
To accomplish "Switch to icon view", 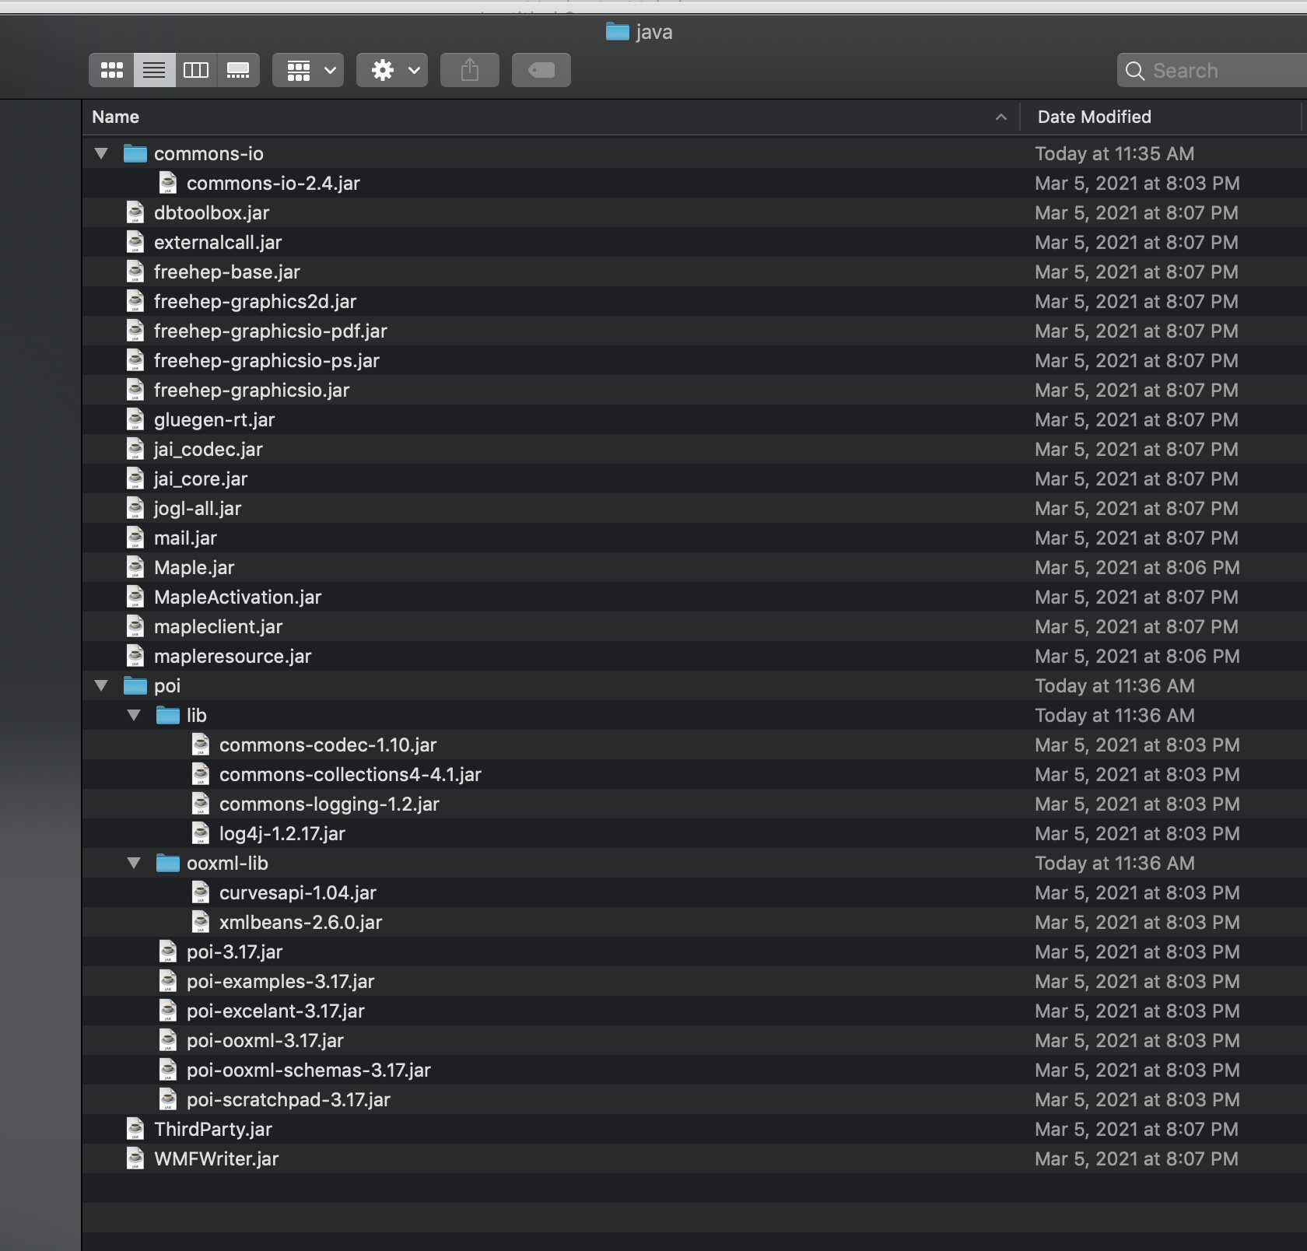I will pyautogui.click(x=112, y=70).
